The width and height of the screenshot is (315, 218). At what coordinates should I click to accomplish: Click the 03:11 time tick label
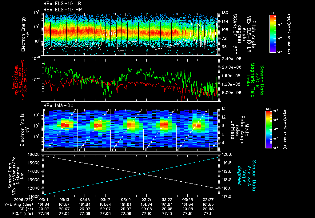[x=44, y=200]
